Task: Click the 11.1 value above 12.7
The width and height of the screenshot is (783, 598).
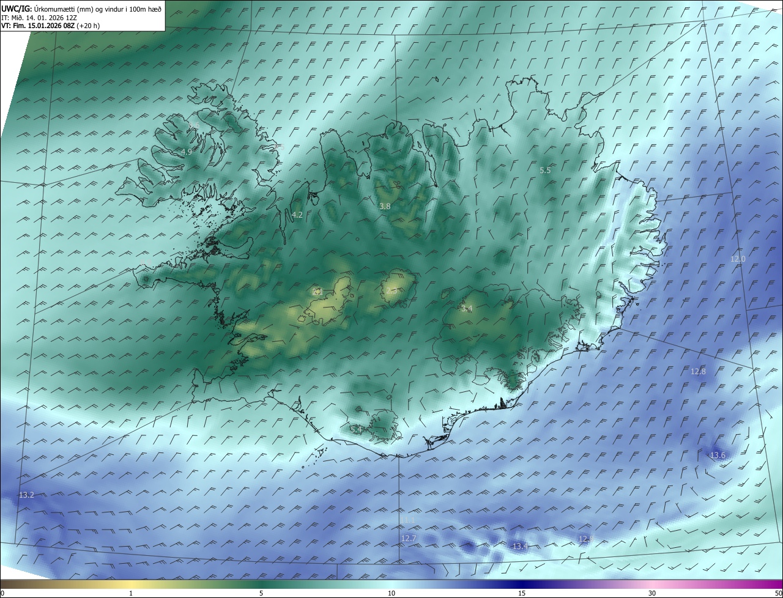Action: [x=408, y=520]
